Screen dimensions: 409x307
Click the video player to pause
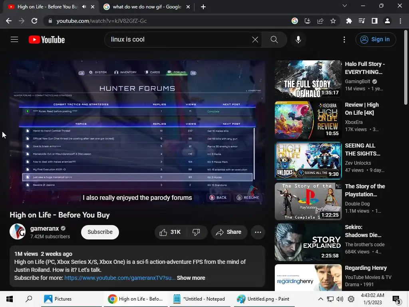[x=137, y=133]
